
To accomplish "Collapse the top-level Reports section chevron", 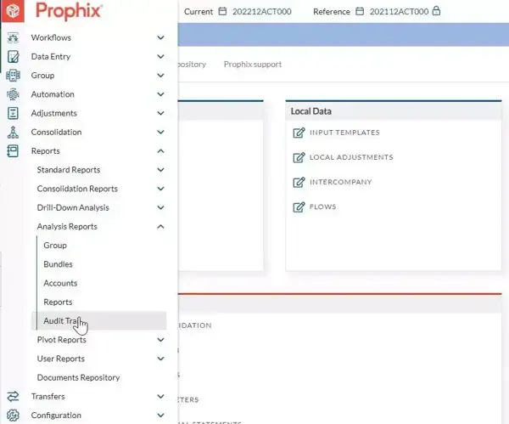I will click(x=160, y=151).
